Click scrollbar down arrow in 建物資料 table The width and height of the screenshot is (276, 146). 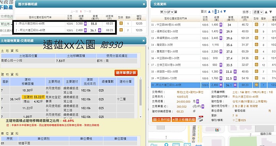coord(140,117)
